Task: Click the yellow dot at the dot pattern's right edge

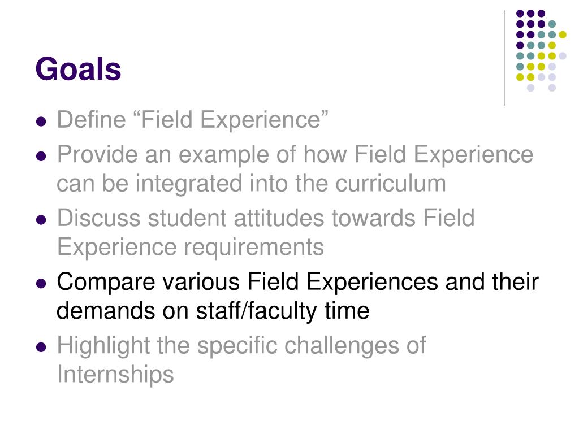Action: (563, 34)
